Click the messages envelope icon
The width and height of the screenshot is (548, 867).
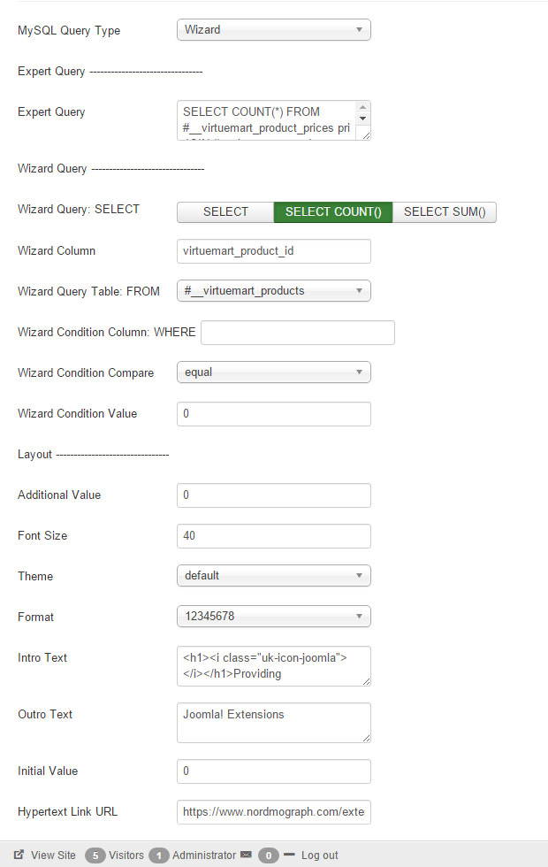pos(246,855)
